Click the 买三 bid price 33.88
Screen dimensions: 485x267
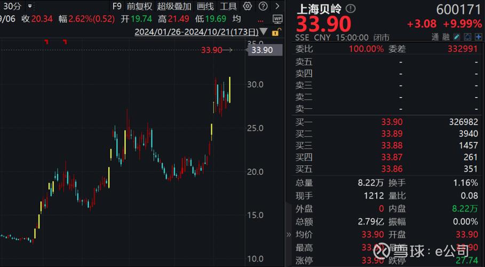pos(392,145)
